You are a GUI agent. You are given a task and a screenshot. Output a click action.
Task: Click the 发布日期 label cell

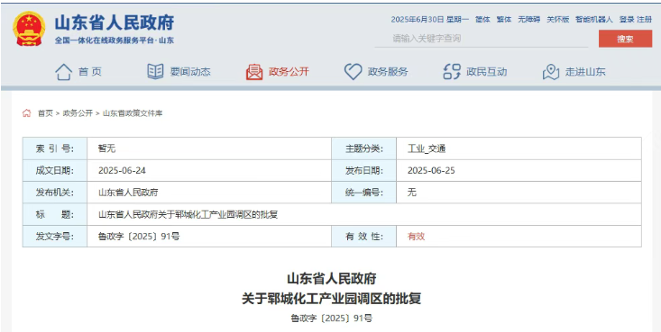pos(363,170)
